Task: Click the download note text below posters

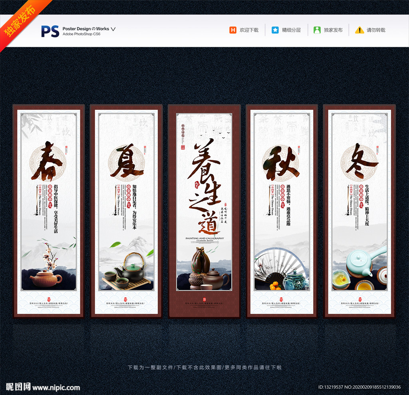Action: [205, 367]
